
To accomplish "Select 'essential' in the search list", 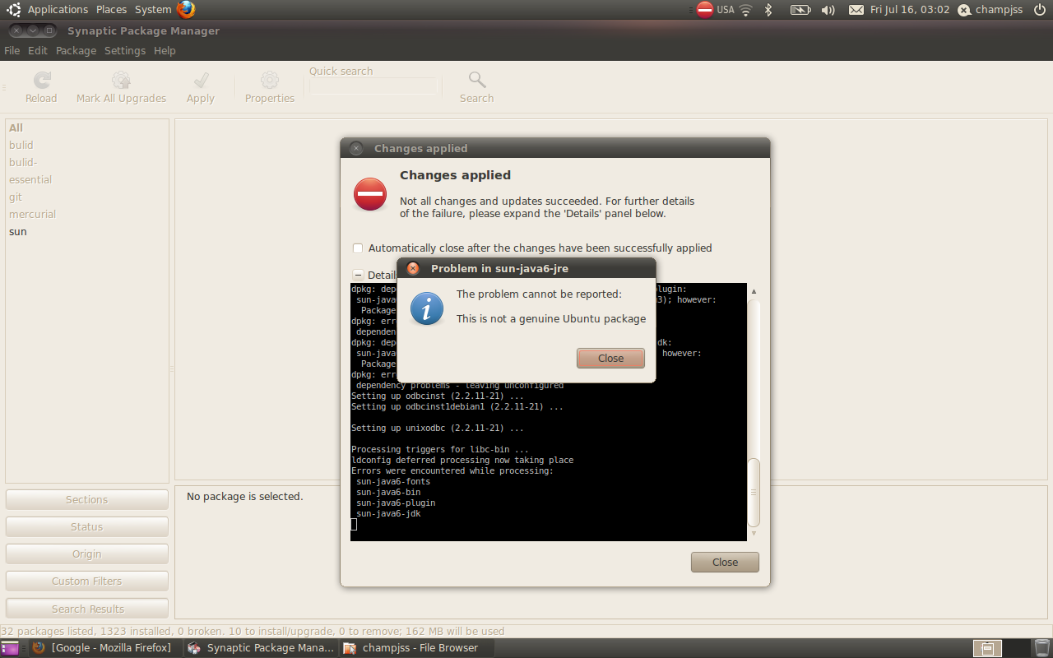I will tap(87, 180).
